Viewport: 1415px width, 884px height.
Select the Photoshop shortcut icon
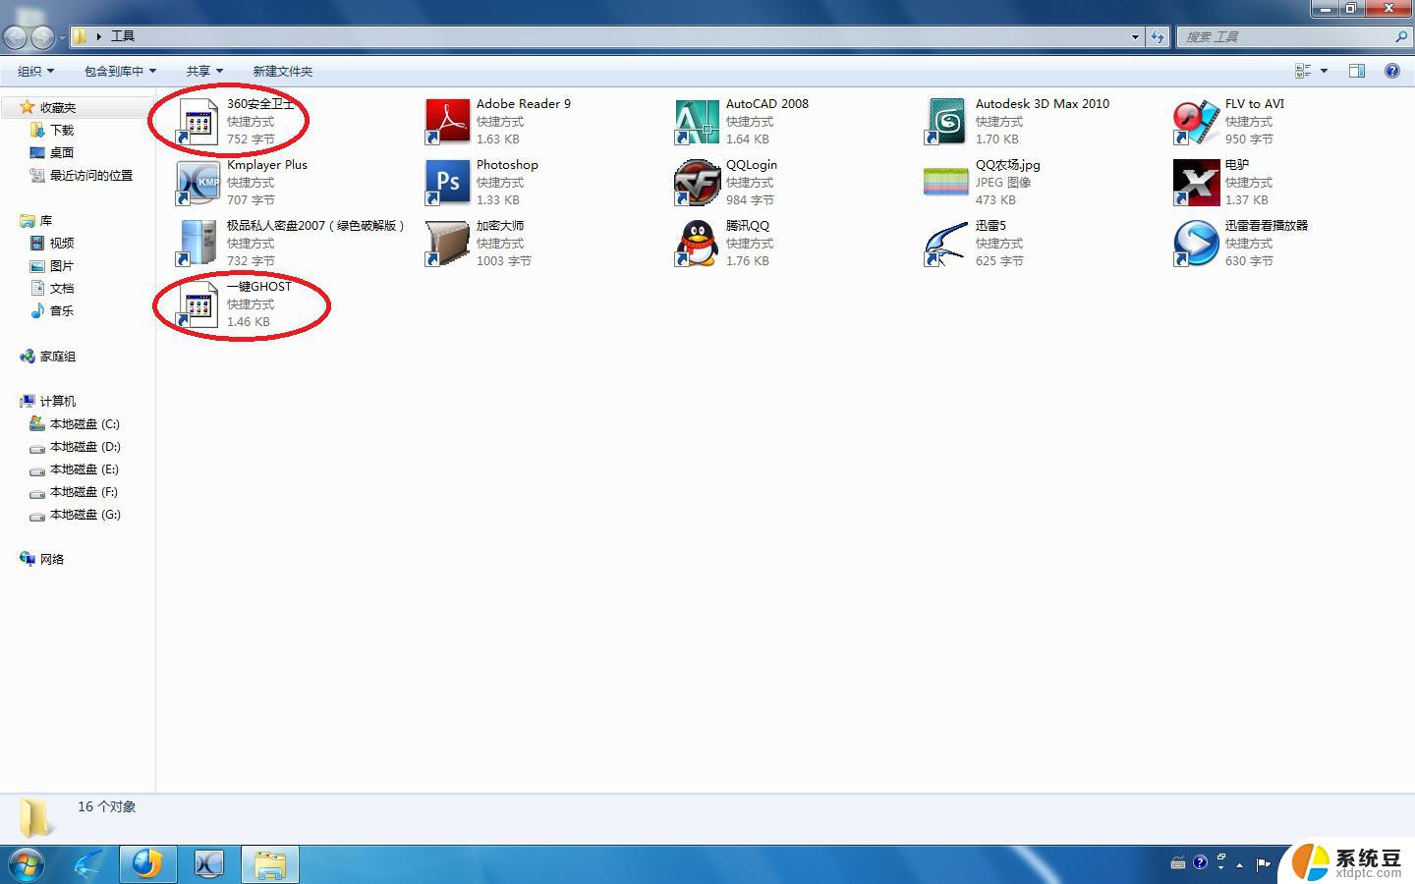[x=448, y=183]
